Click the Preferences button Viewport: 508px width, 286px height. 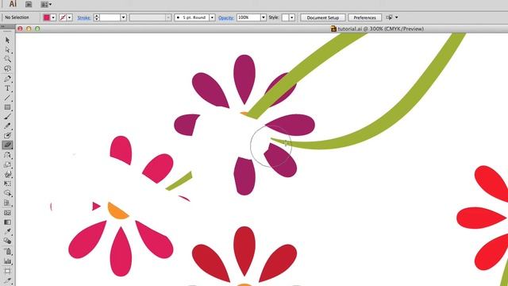[x=364, y=17]
